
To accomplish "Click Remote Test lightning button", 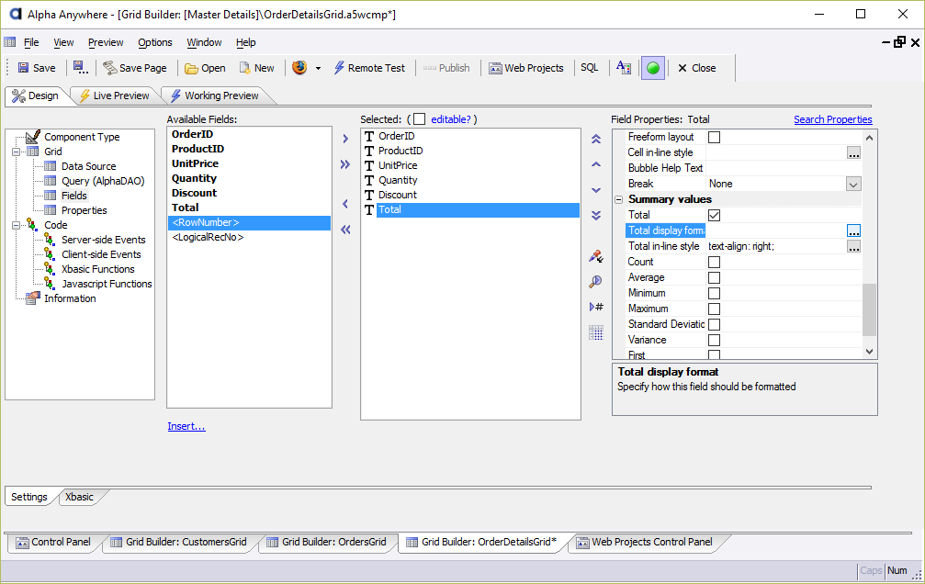I will [370, 68].
